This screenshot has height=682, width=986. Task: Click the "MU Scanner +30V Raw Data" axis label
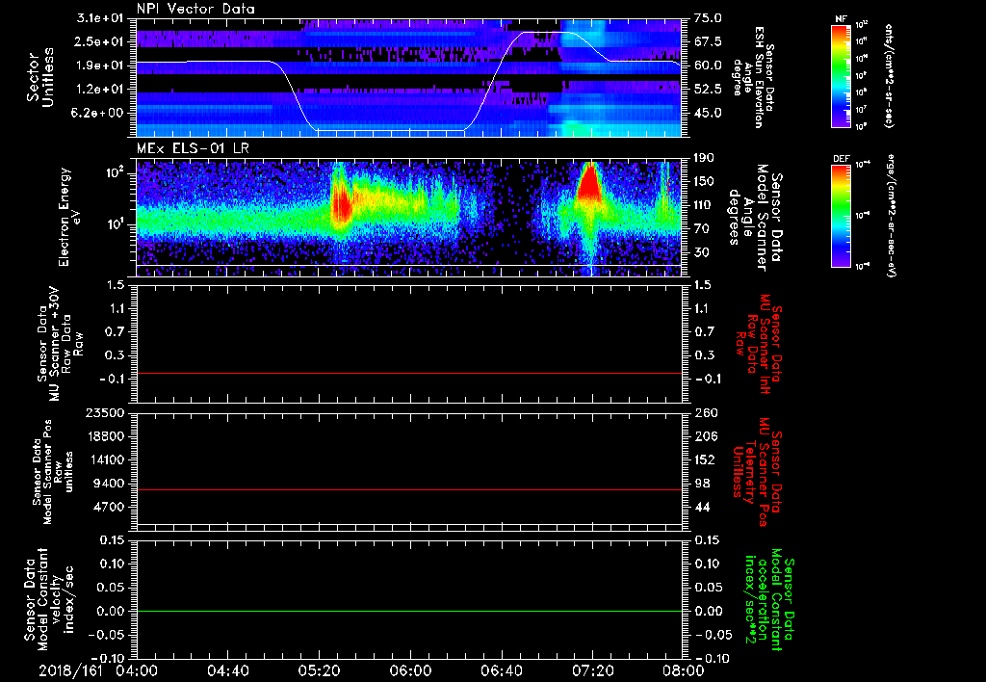(x=60, y=343)
